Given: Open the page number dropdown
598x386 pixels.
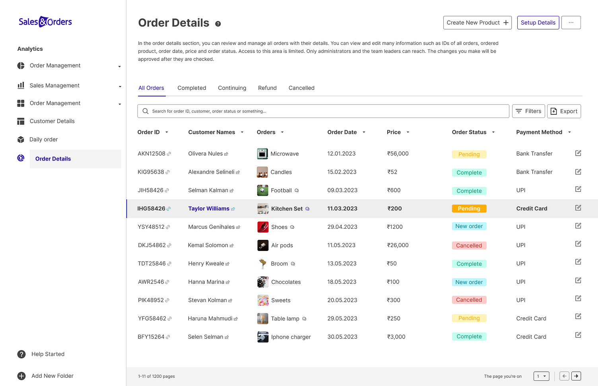Looking at the screenshot, I should click(x=541, y=376).
